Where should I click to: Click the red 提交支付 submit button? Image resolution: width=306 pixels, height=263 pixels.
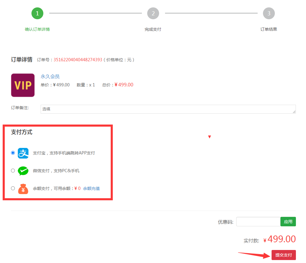click(x=283, y=255)
